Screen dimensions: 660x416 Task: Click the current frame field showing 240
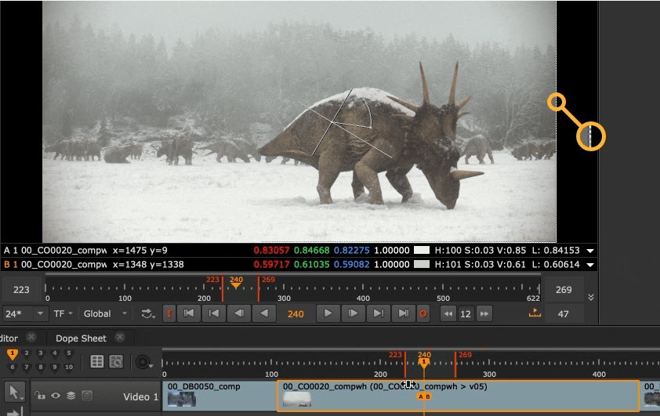point(296,314)
